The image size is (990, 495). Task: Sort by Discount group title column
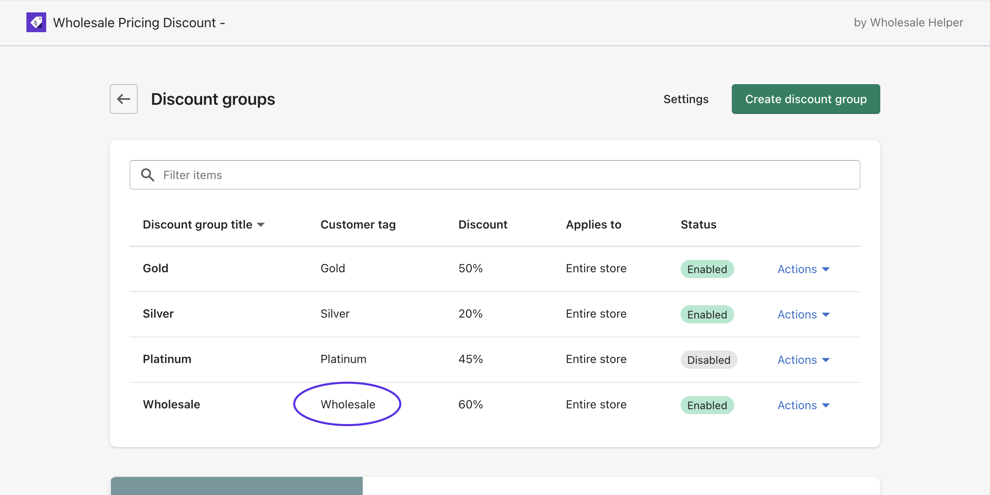point(203,225)
